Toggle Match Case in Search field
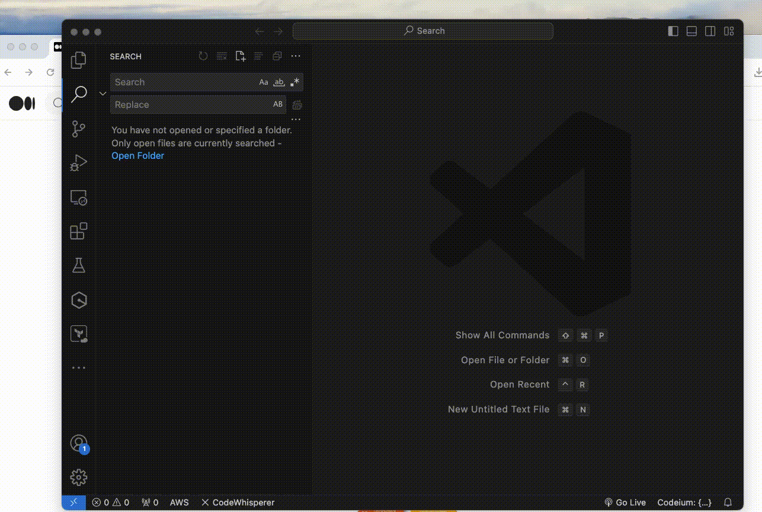Viewport: 762px width, 512px height. [x=264, y=82]
